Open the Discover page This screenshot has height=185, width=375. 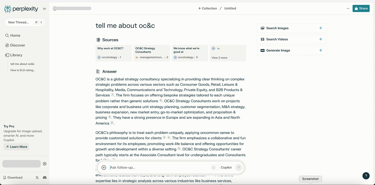point(15,45)
